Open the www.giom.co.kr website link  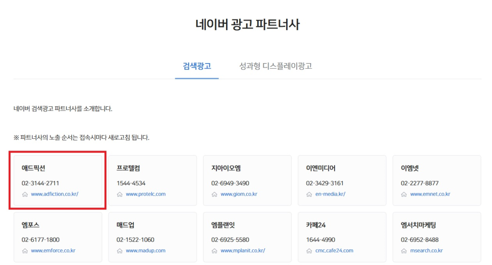(x=239, y=194)
